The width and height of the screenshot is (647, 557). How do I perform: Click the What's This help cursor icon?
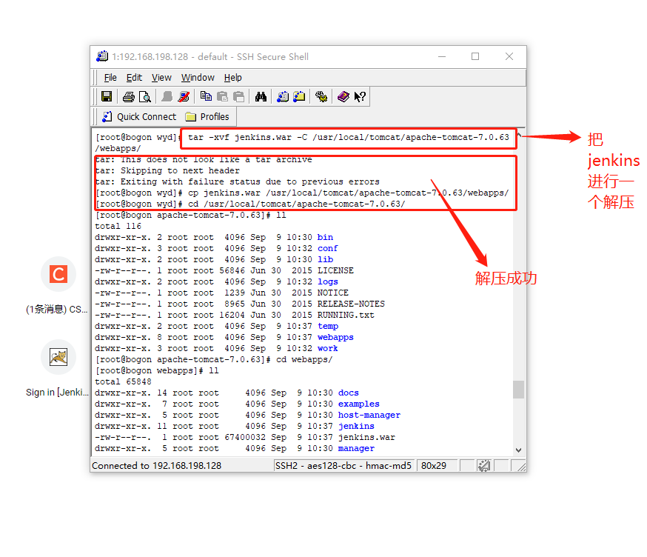[x=360, y=96]
